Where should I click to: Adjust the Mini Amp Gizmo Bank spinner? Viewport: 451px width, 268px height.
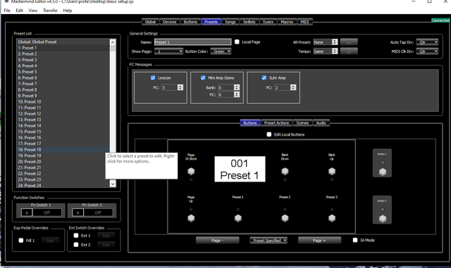click(237, 88)
